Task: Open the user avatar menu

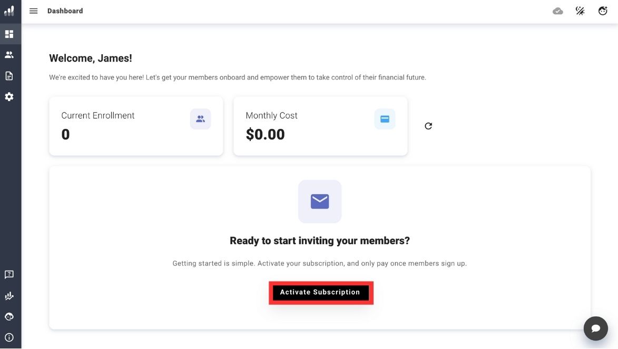Action: [x=602, y=11]
